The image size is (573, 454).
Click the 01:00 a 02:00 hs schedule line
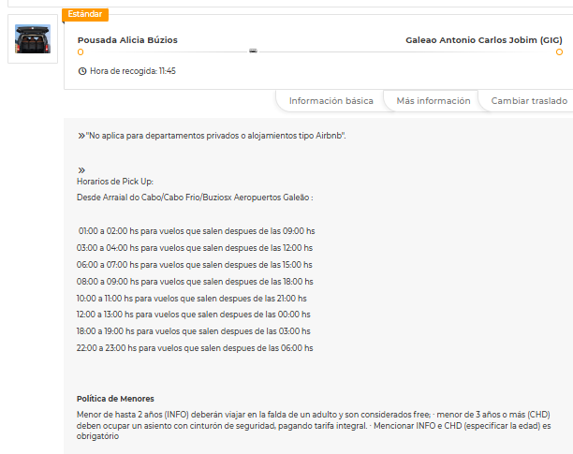coord(196,231)
